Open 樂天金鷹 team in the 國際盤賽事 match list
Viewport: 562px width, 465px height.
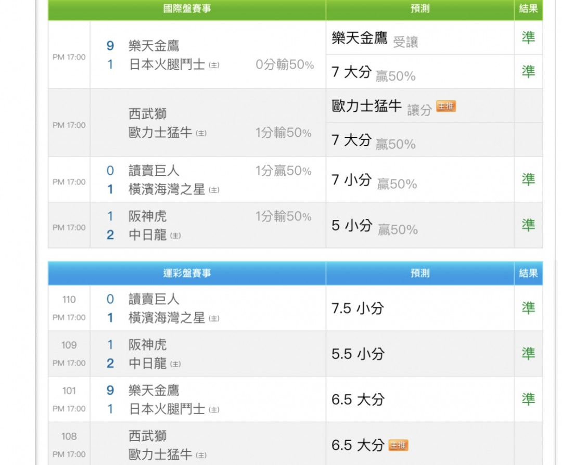(x=154, y=46)
